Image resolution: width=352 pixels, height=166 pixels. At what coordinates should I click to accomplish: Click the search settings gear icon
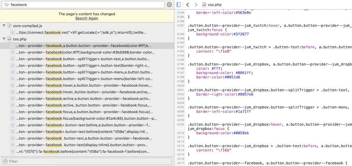pos(169,5)
